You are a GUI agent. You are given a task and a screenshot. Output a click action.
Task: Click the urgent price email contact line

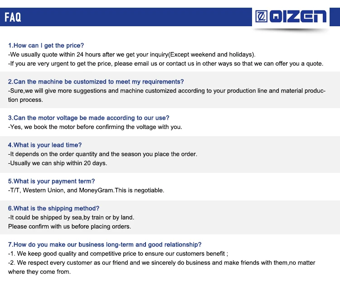[x=166, y=63]
